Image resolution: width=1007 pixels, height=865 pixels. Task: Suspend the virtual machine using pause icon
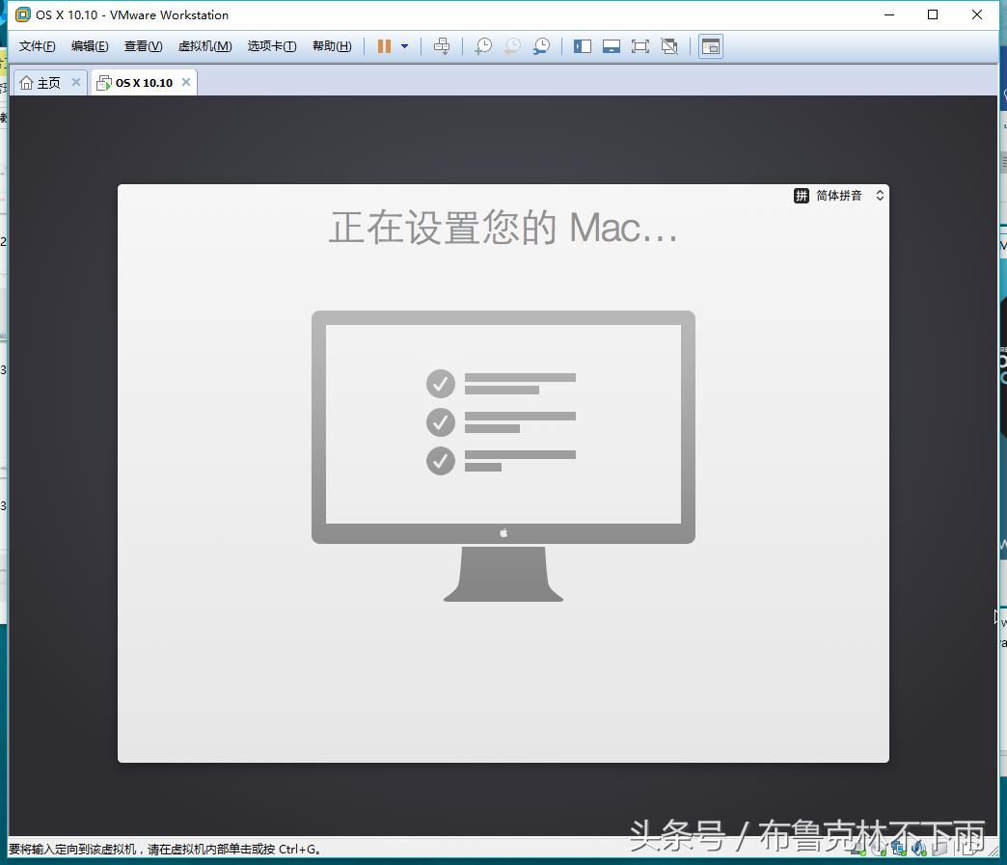click(x=384, y=45)
